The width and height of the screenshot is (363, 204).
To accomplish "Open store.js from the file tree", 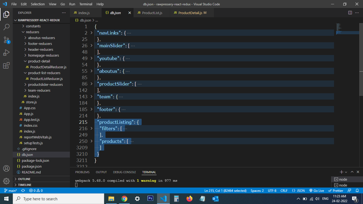I will pyautogui.click(x=41, y=102).
